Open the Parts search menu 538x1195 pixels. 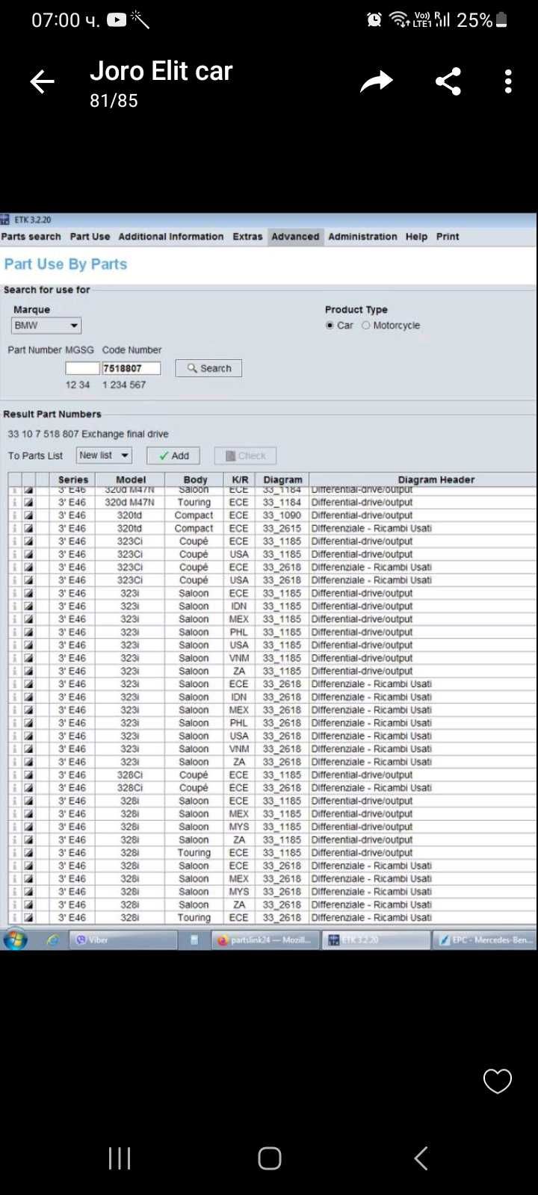click(31, 237)
